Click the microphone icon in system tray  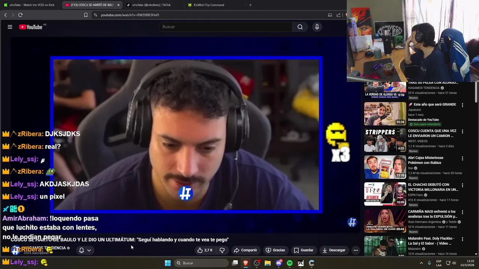click(x=429, y=263)
